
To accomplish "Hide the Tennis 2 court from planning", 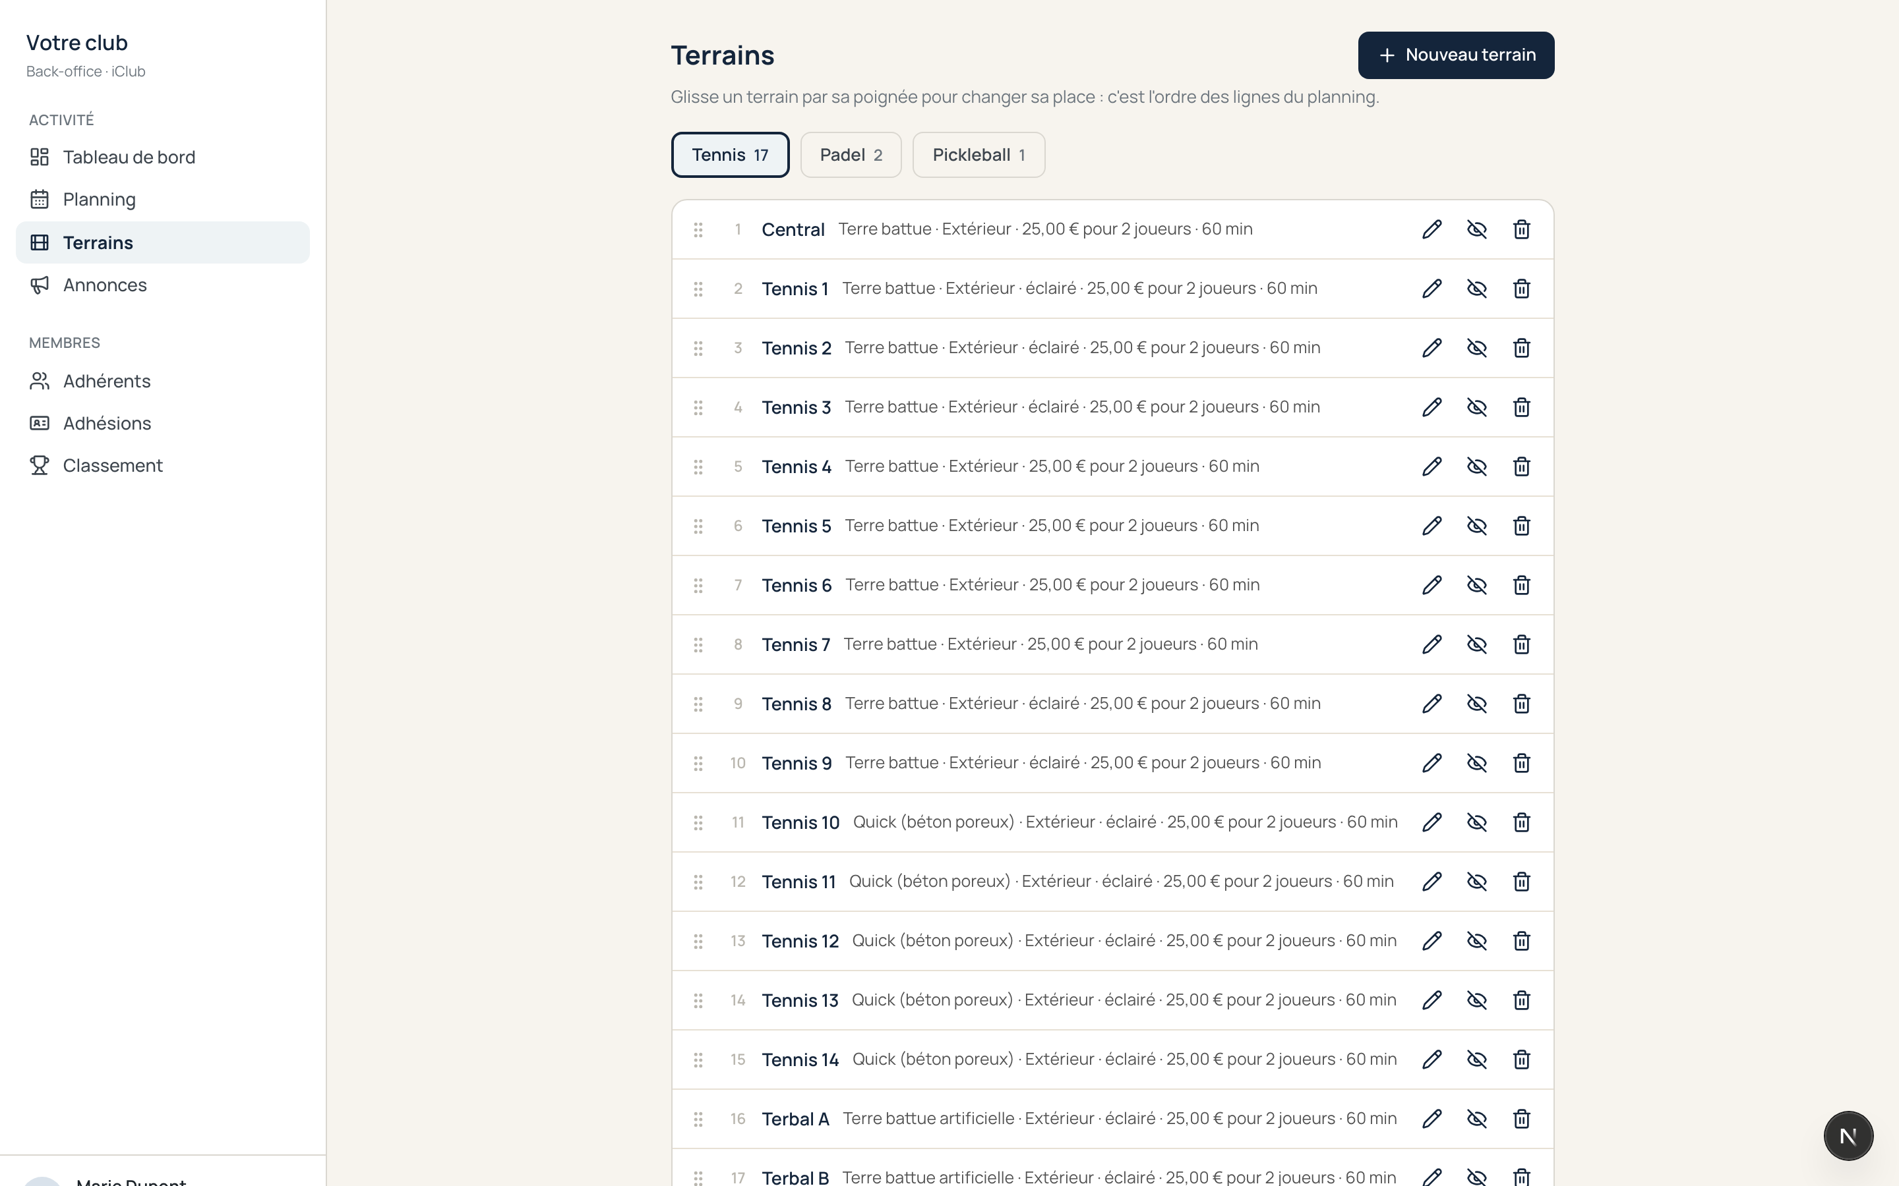I will [x=1476, y=347].
